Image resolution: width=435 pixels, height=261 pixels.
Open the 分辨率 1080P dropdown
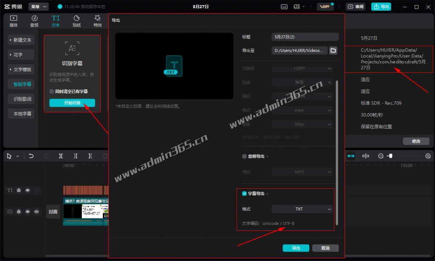tap(302, 68)
